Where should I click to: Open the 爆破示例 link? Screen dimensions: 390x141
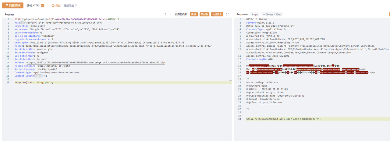pos(69,5)
